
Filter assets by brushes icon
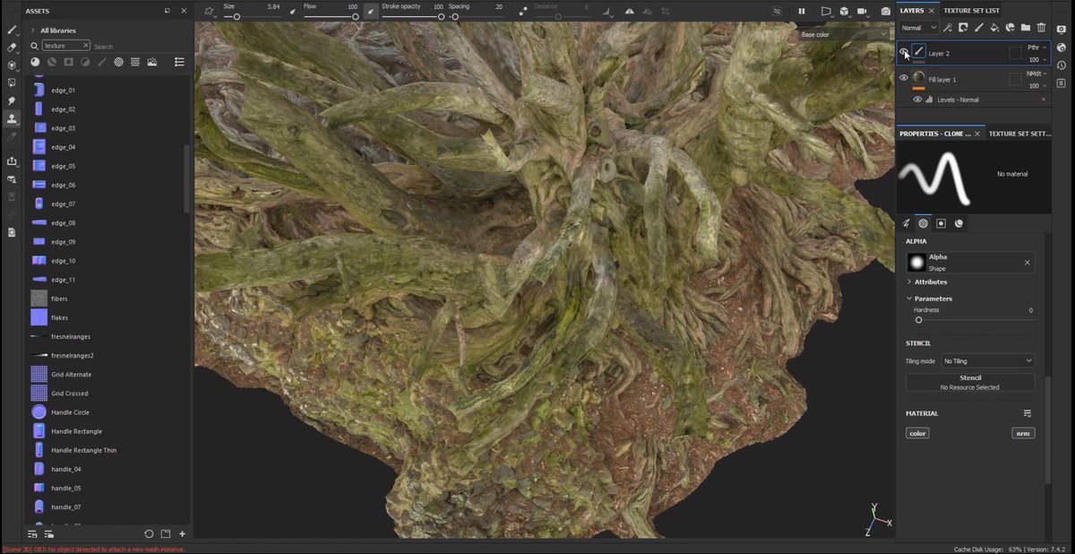point(102,62)
